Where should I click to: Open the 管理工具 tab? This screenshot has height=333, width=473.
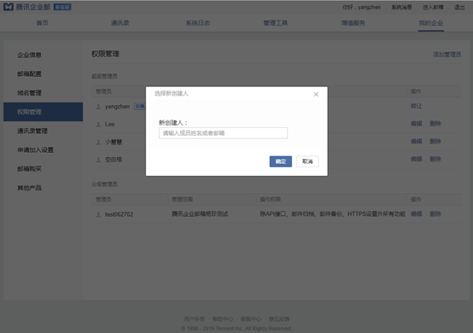coord(276,23)
